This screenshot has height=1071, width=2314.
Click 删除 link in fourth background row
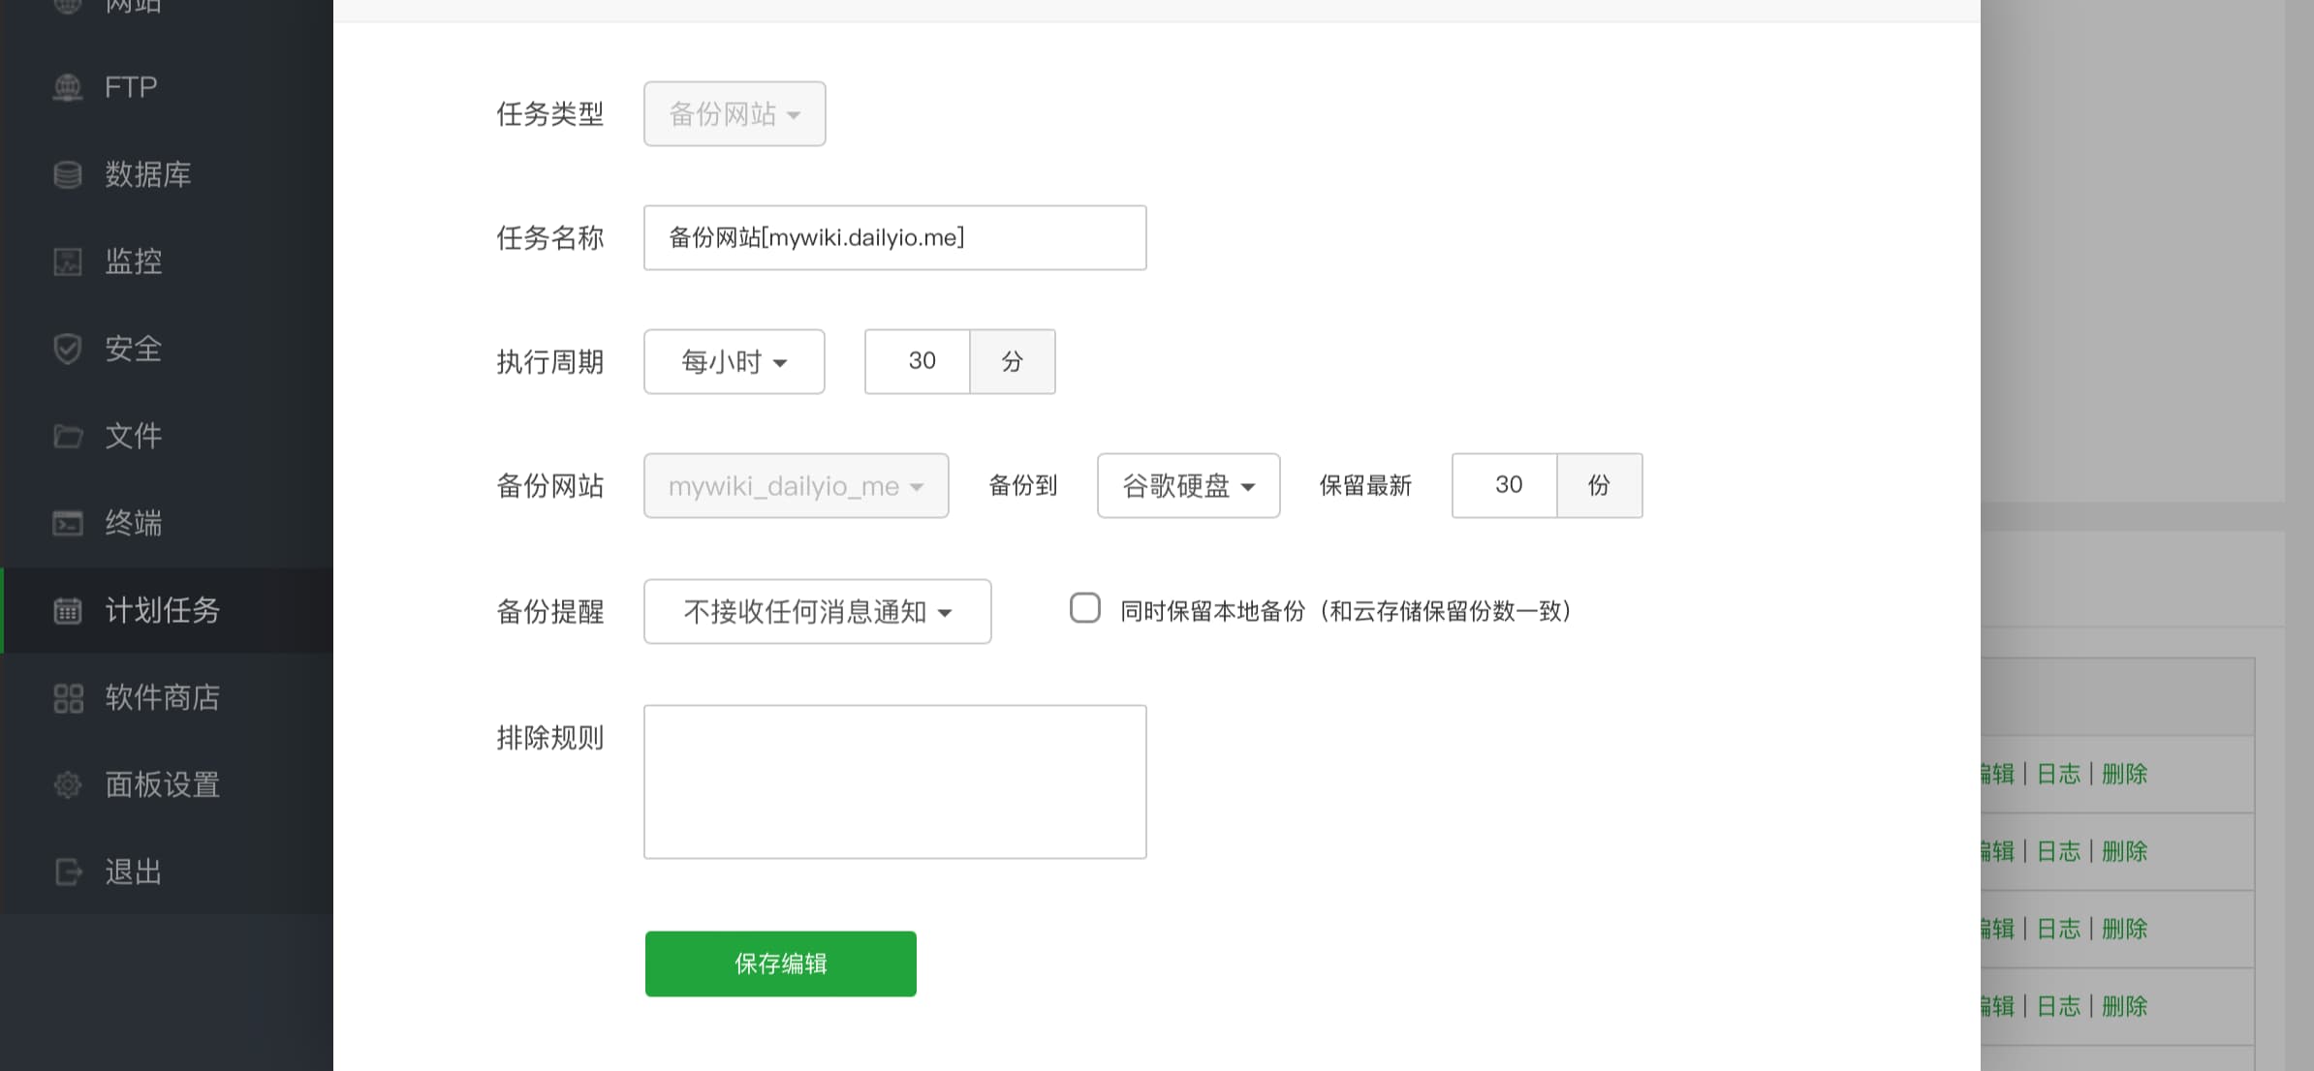click(2124, 1007)
